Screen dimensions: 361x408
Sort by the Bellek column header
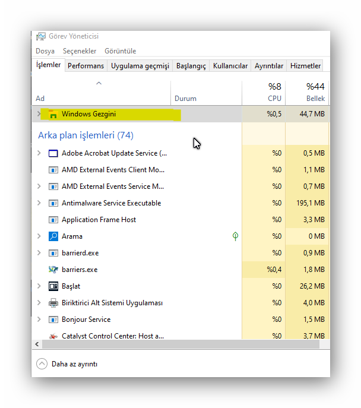(307, 93)
